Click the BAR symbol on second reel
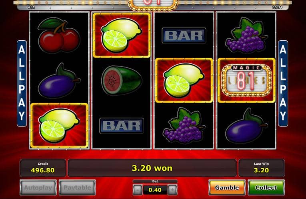The width and height of the screenshot is (306, 199). click(x=122, y=126)
